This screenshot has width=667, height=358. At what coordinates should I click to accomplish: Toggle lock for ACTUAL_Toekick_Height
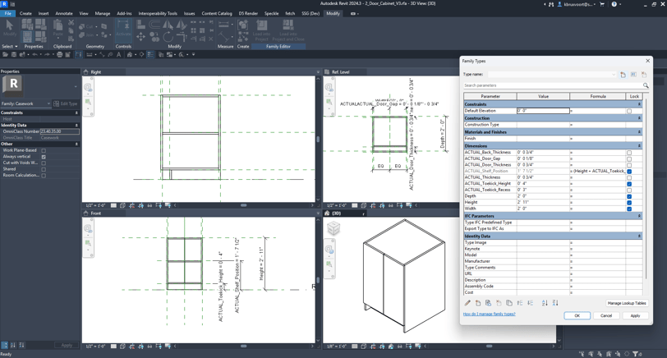pyautogui.click(x=629, y=184)
